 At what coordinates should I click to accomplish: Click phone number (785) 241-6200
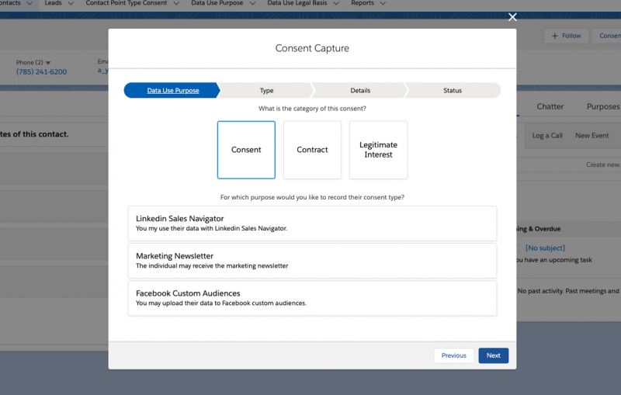coord(41,71)
